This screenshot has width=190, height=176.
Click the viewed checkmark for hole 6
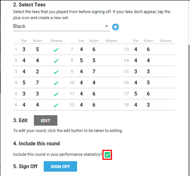56,105
